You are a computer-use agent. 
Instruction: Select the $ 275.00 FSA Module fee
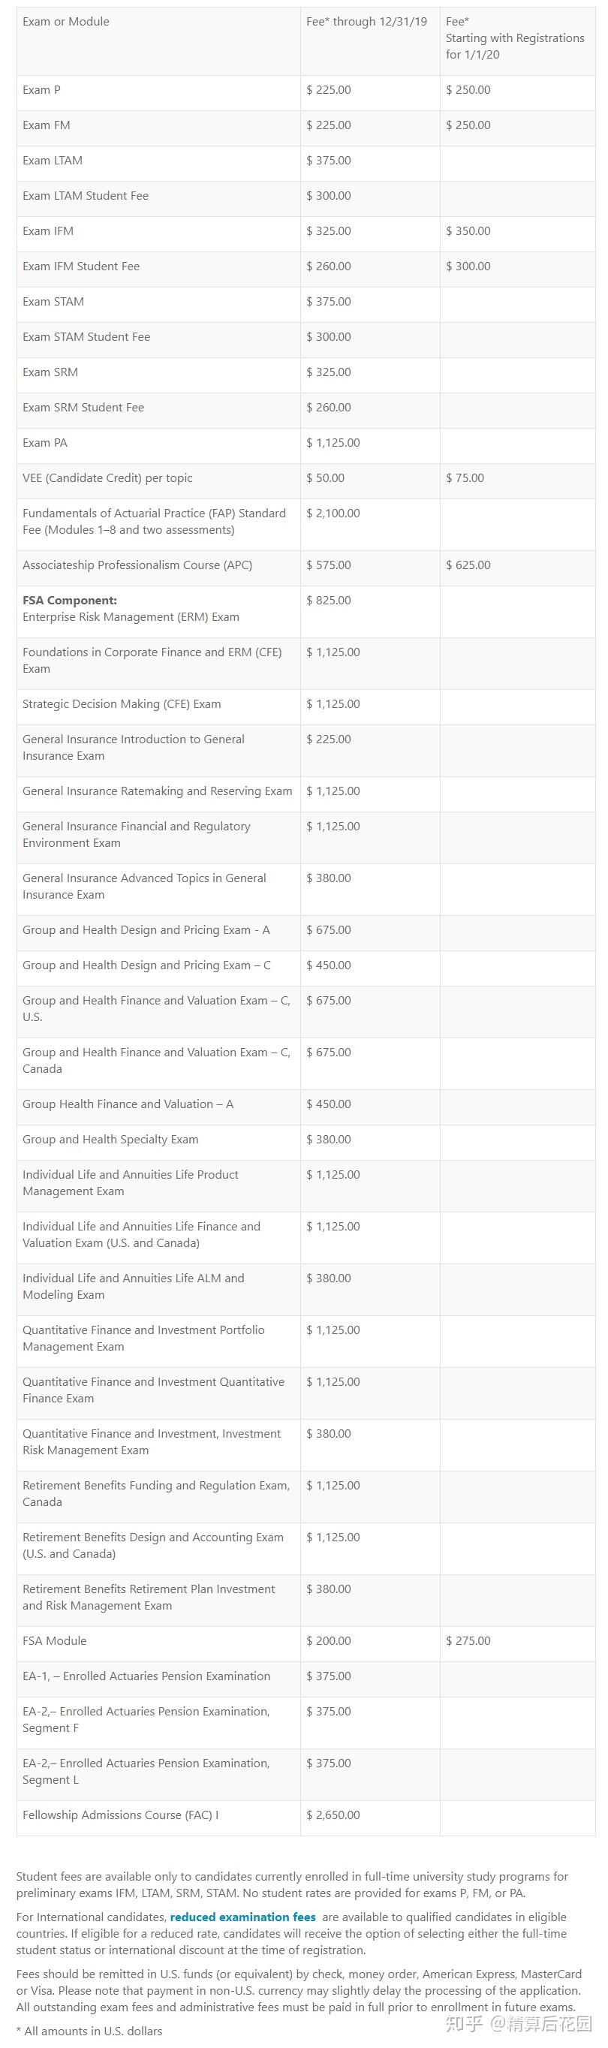[x=468, y=1641]
